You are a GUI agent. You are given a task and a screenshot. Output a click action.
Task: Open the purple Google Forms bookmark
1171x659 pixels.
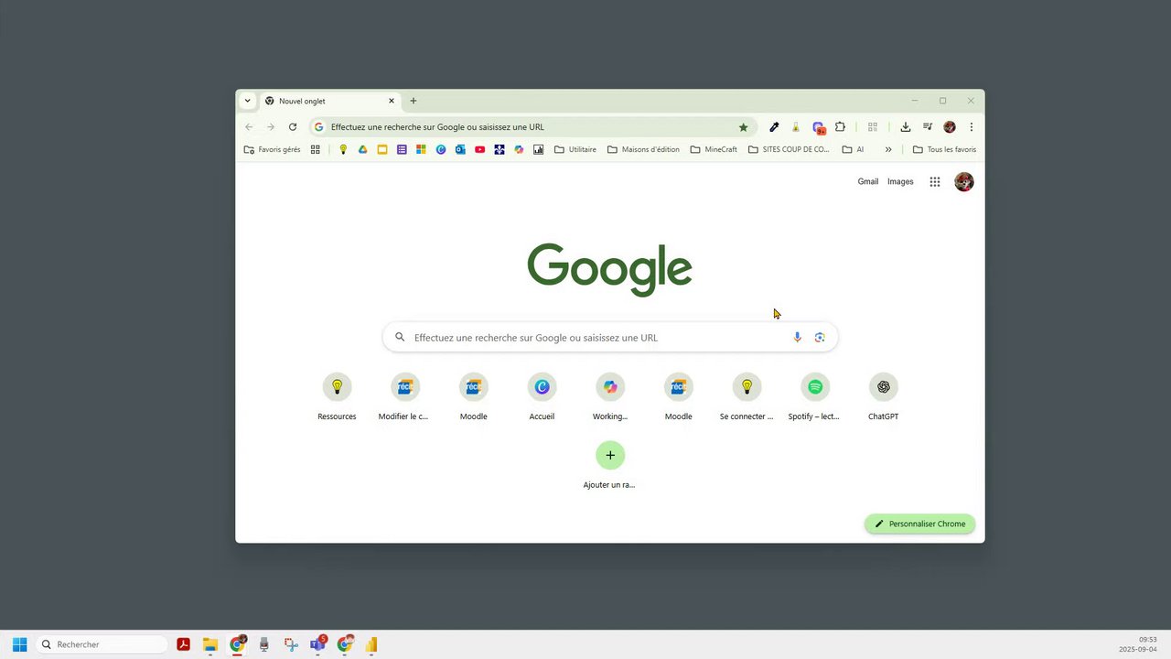coord(402,149)
